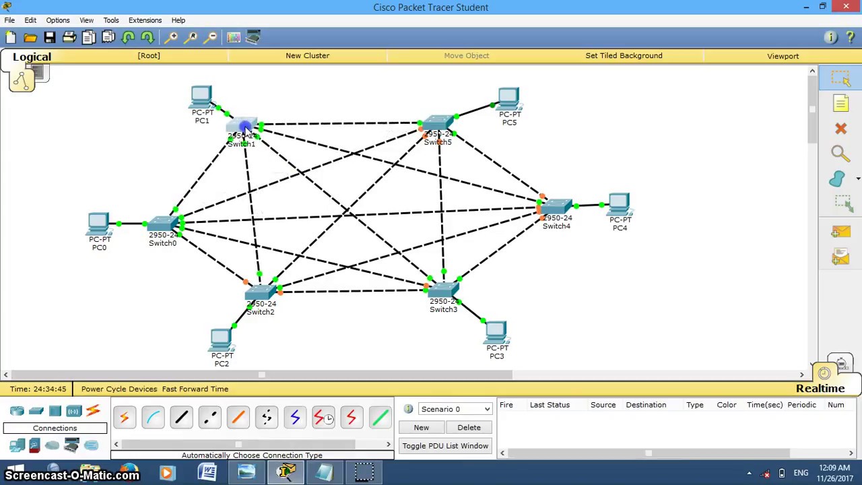This screenshot has height=485, width=862.
Task: Zoom in on the workspace
Action: 172,38
